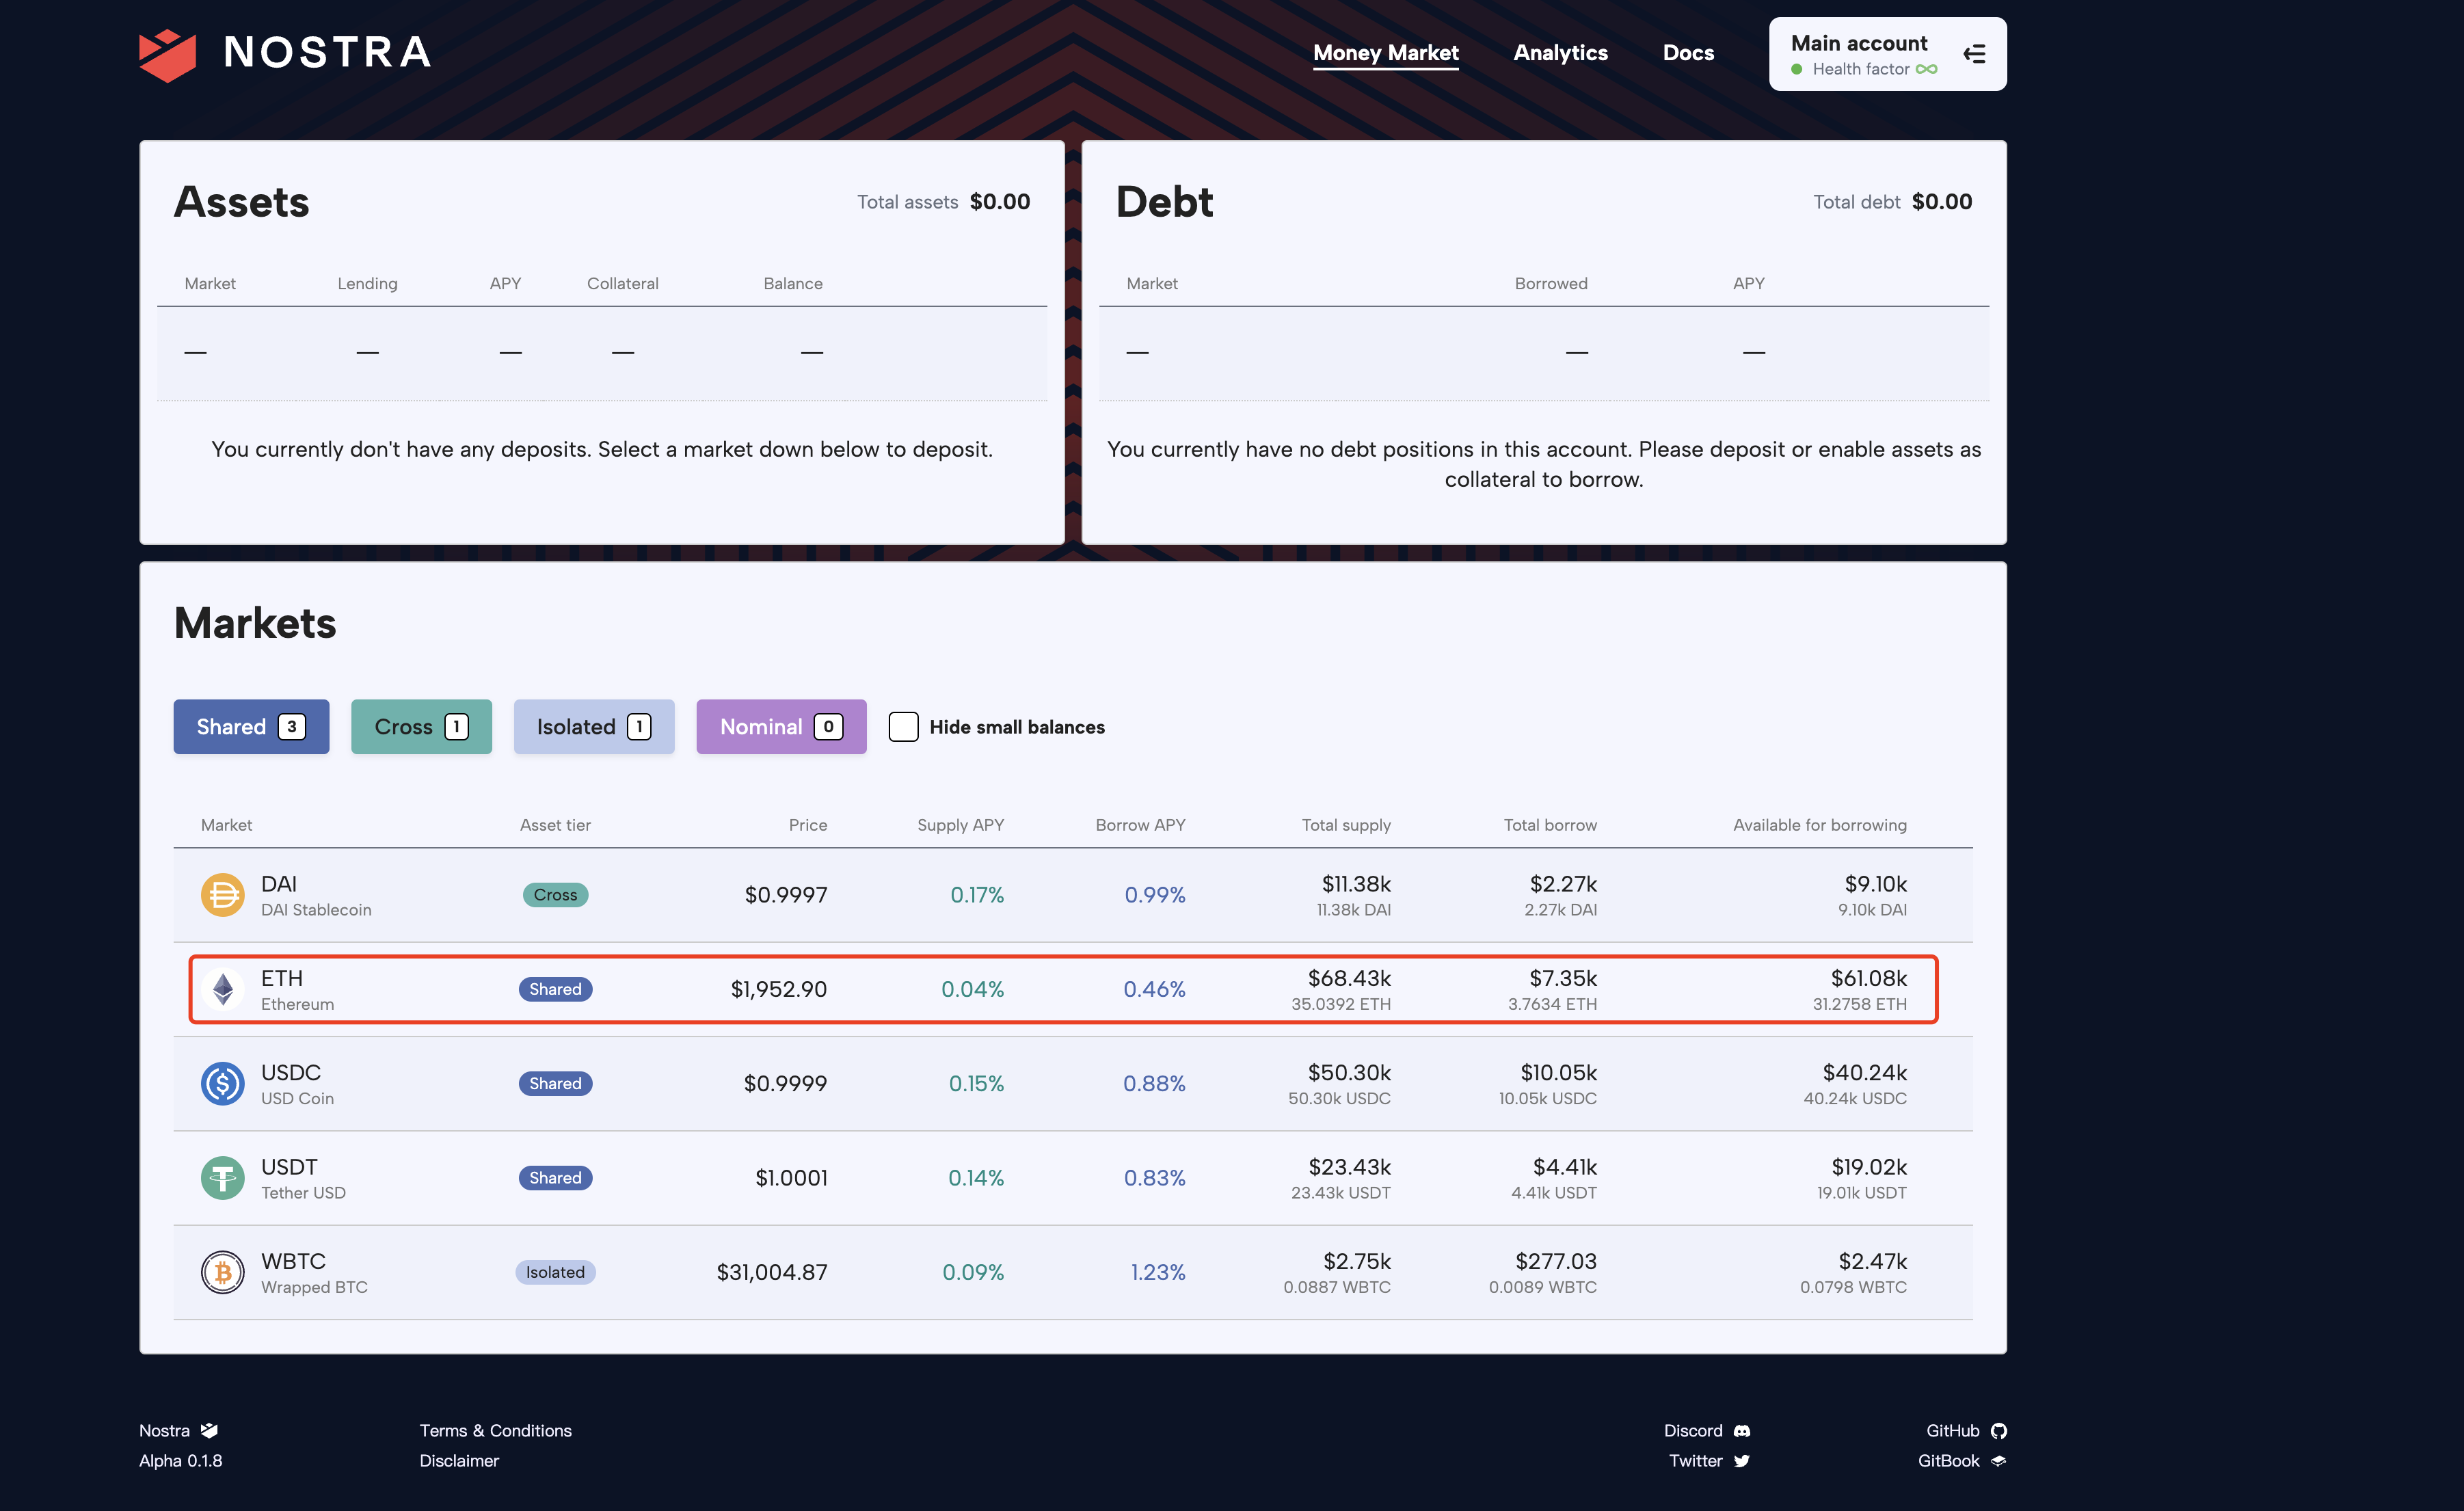Image resolution: width=2464 pixels, height=1511 pixels.
Task: Select the DAI Stablecoin market row
Action: click(x=1073, y=895)
